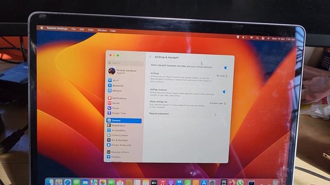Toggle the AirPlay receiver switch
The height and width of the screenshot is (185, 330).
click(x=225, y=92)
